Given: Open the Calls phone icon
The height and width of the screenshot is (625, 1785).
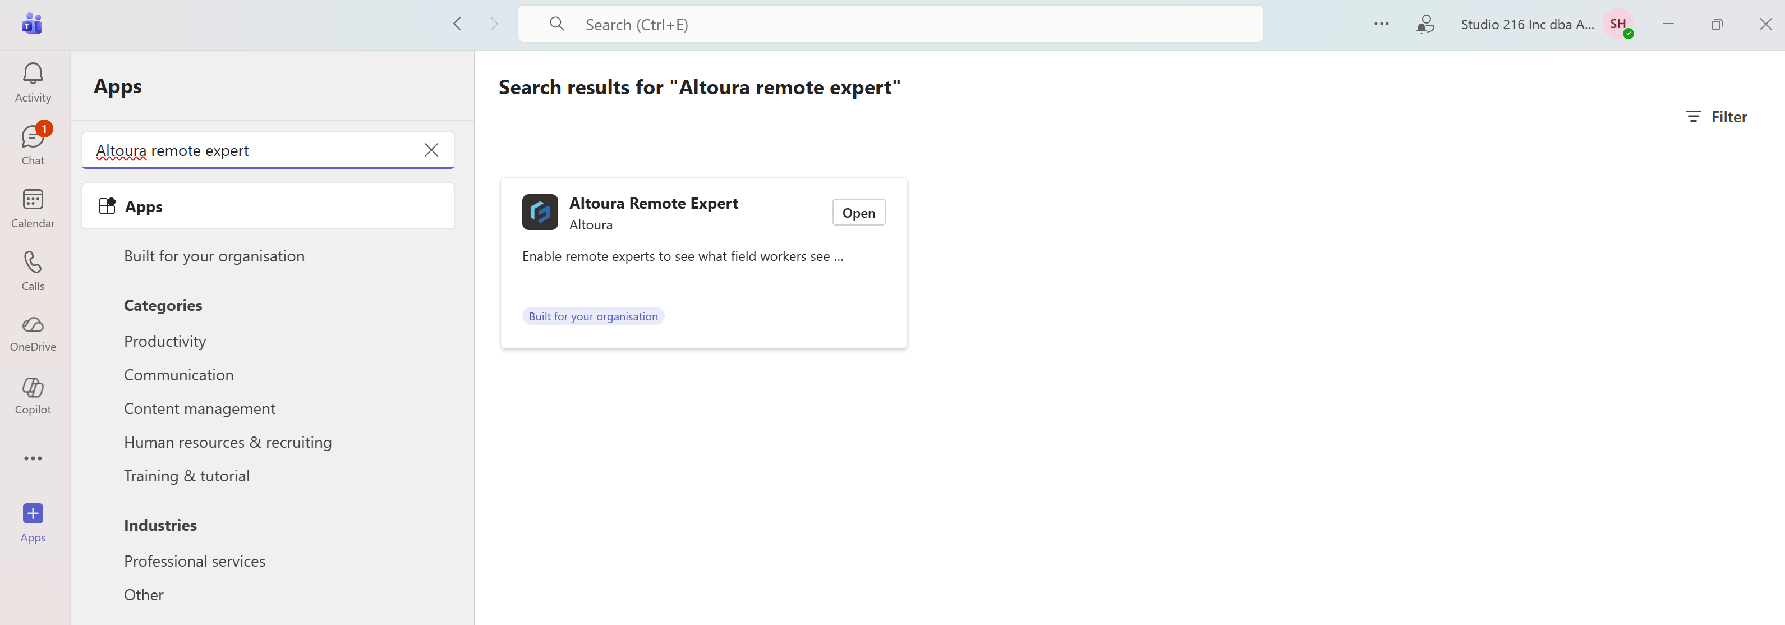Looking at the screenshot, I should (33, 262).
